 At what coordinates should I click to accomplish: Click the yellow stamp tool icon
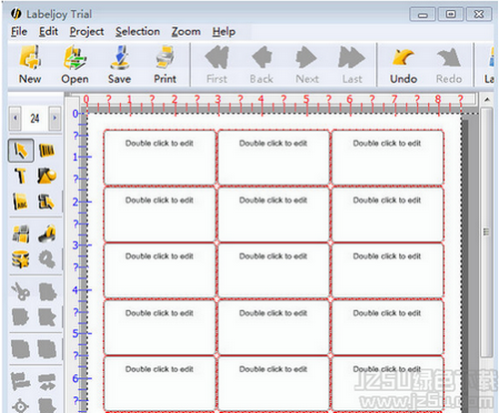tap(47, 233)
